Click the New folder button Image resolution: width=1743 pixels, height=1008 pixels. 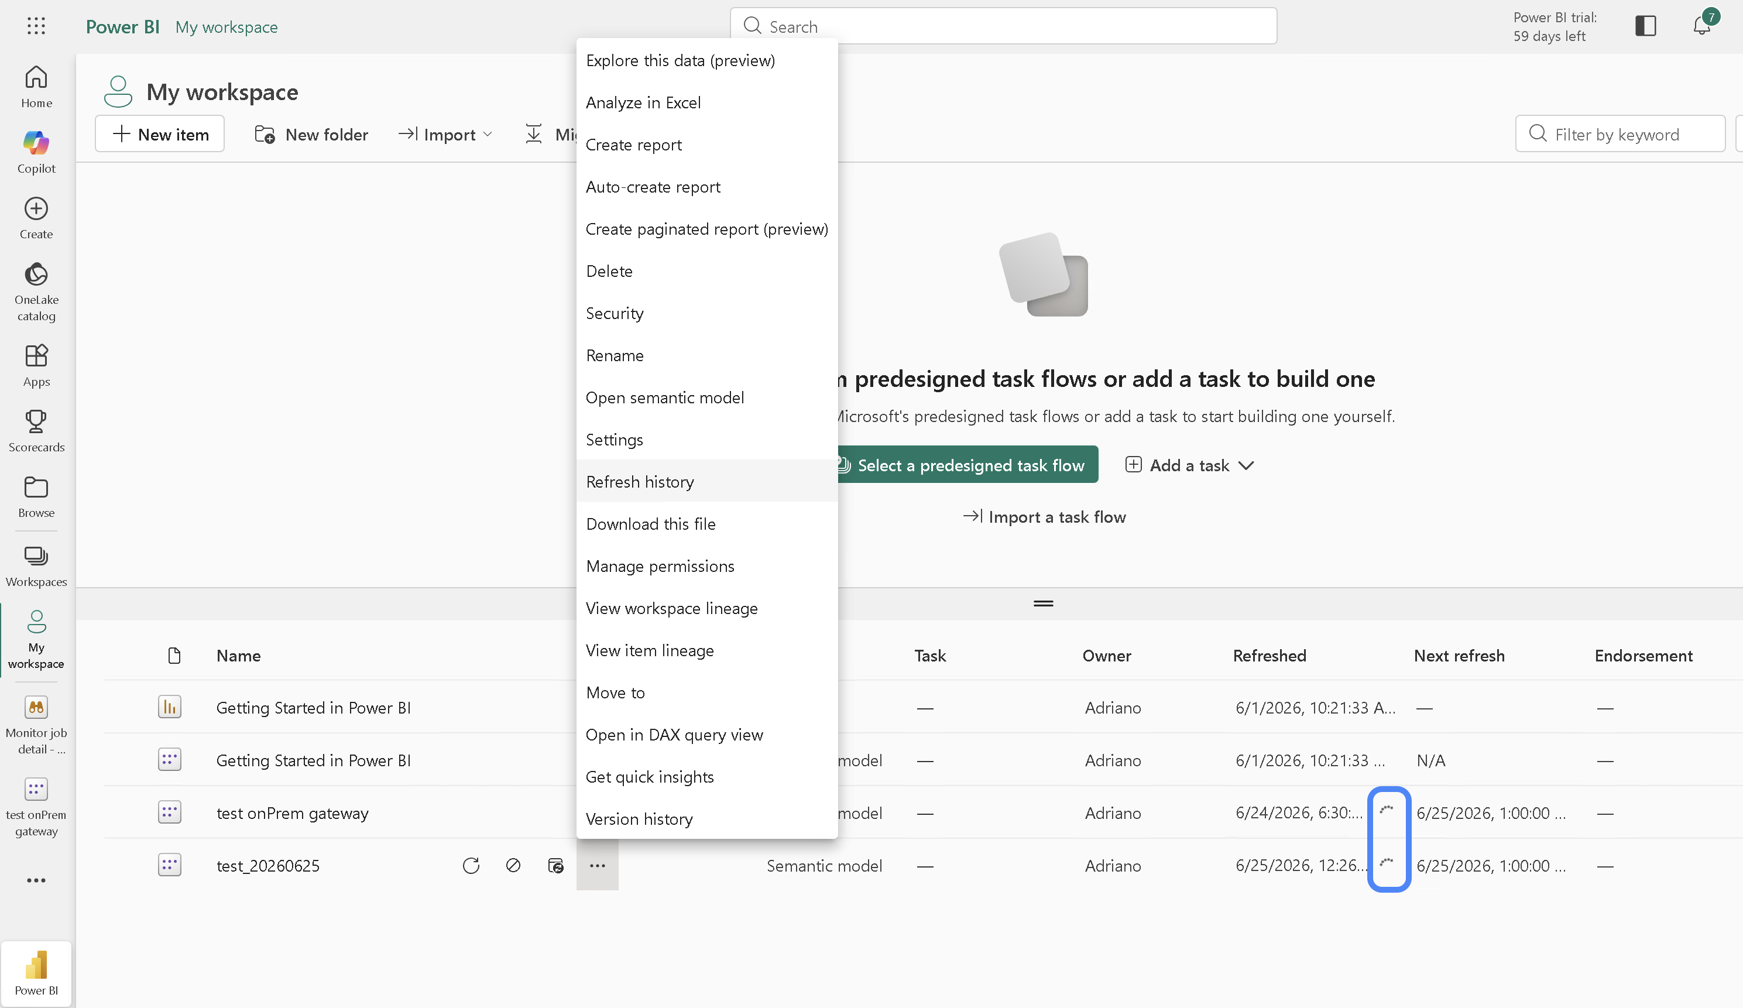click(311, 134)
